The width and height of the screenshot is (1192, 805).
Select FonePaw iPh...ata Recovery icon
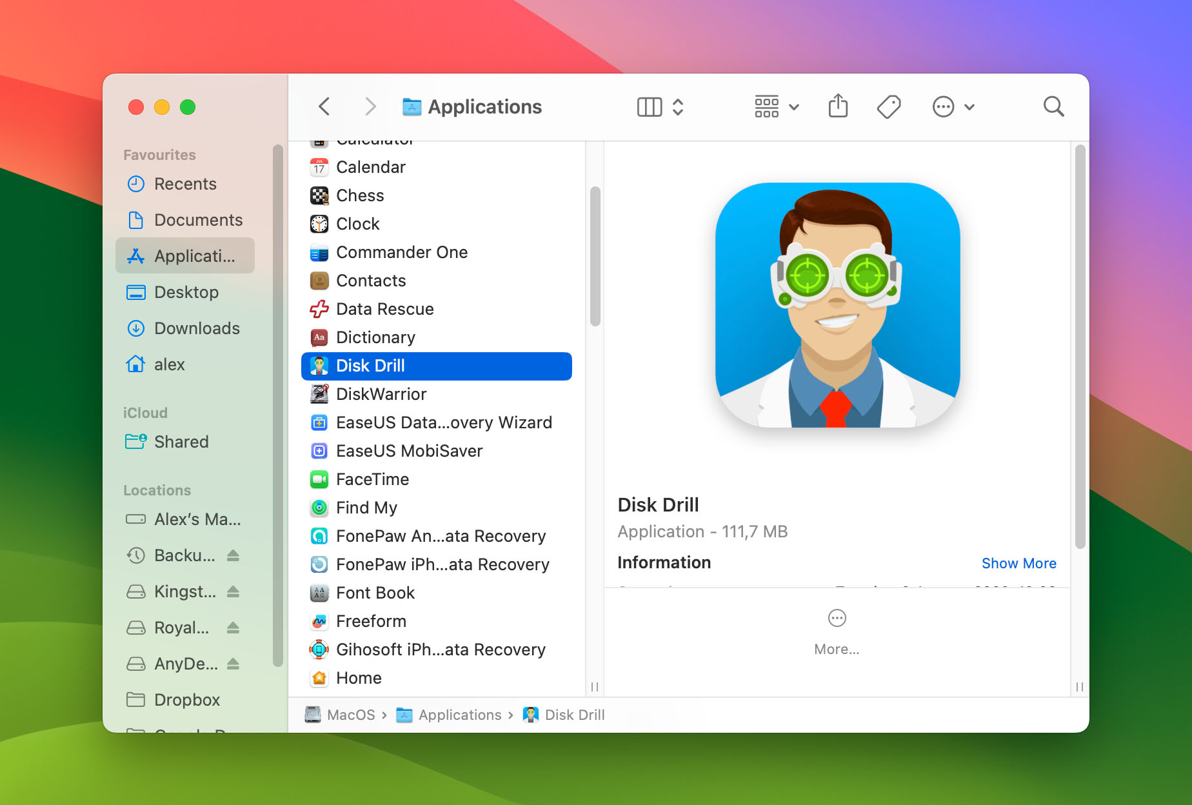tap(319, 564)
